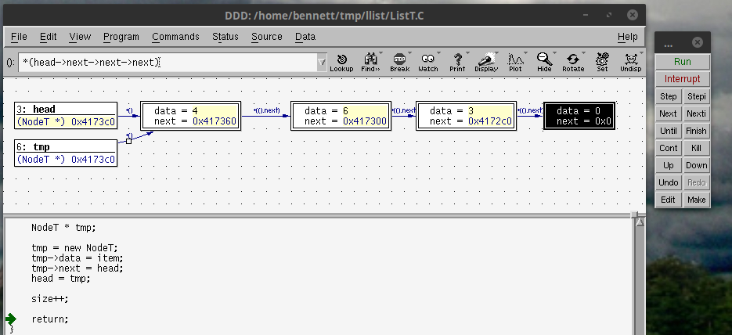732x335 pixels.
Task: Click the Display toolbar icon
Action: click(x=486, y=62)
